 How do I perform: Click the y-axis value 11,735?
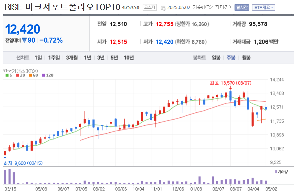(277, 121)
